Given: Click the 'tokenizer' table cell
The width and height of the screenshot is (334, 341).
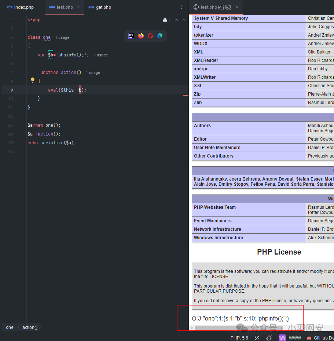Looking at the screenshot, I should pos(249,35).
